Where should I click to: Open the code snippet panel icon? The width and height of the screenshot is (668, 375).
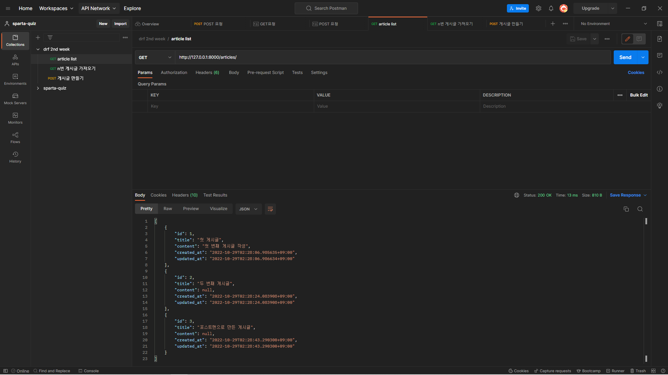point(660,73)
